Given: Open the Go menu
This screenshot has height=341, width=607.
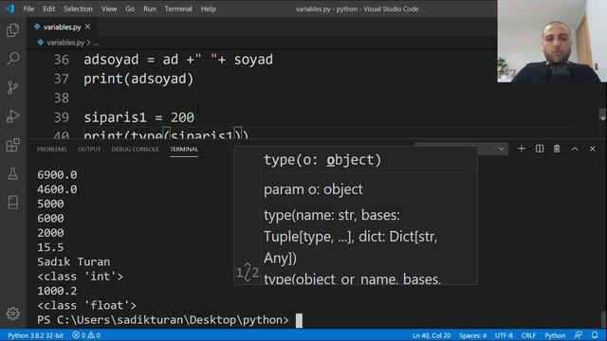Looking at the screenshot, I should pos(130,9).
